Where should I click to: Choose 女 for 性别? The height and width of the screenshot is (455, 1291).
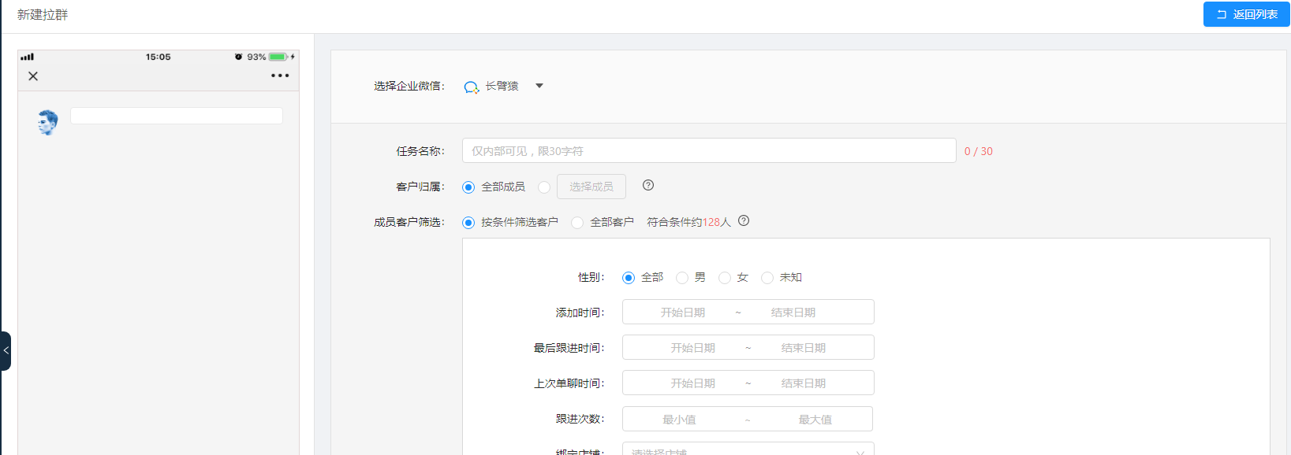pos(725,278)
